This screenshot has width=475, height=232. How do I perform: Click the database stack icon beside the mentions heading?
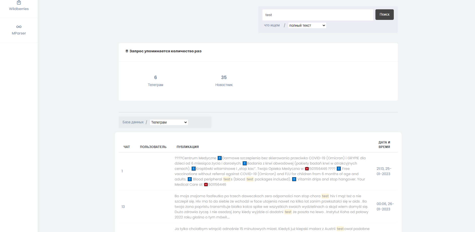tap(127, 51)
